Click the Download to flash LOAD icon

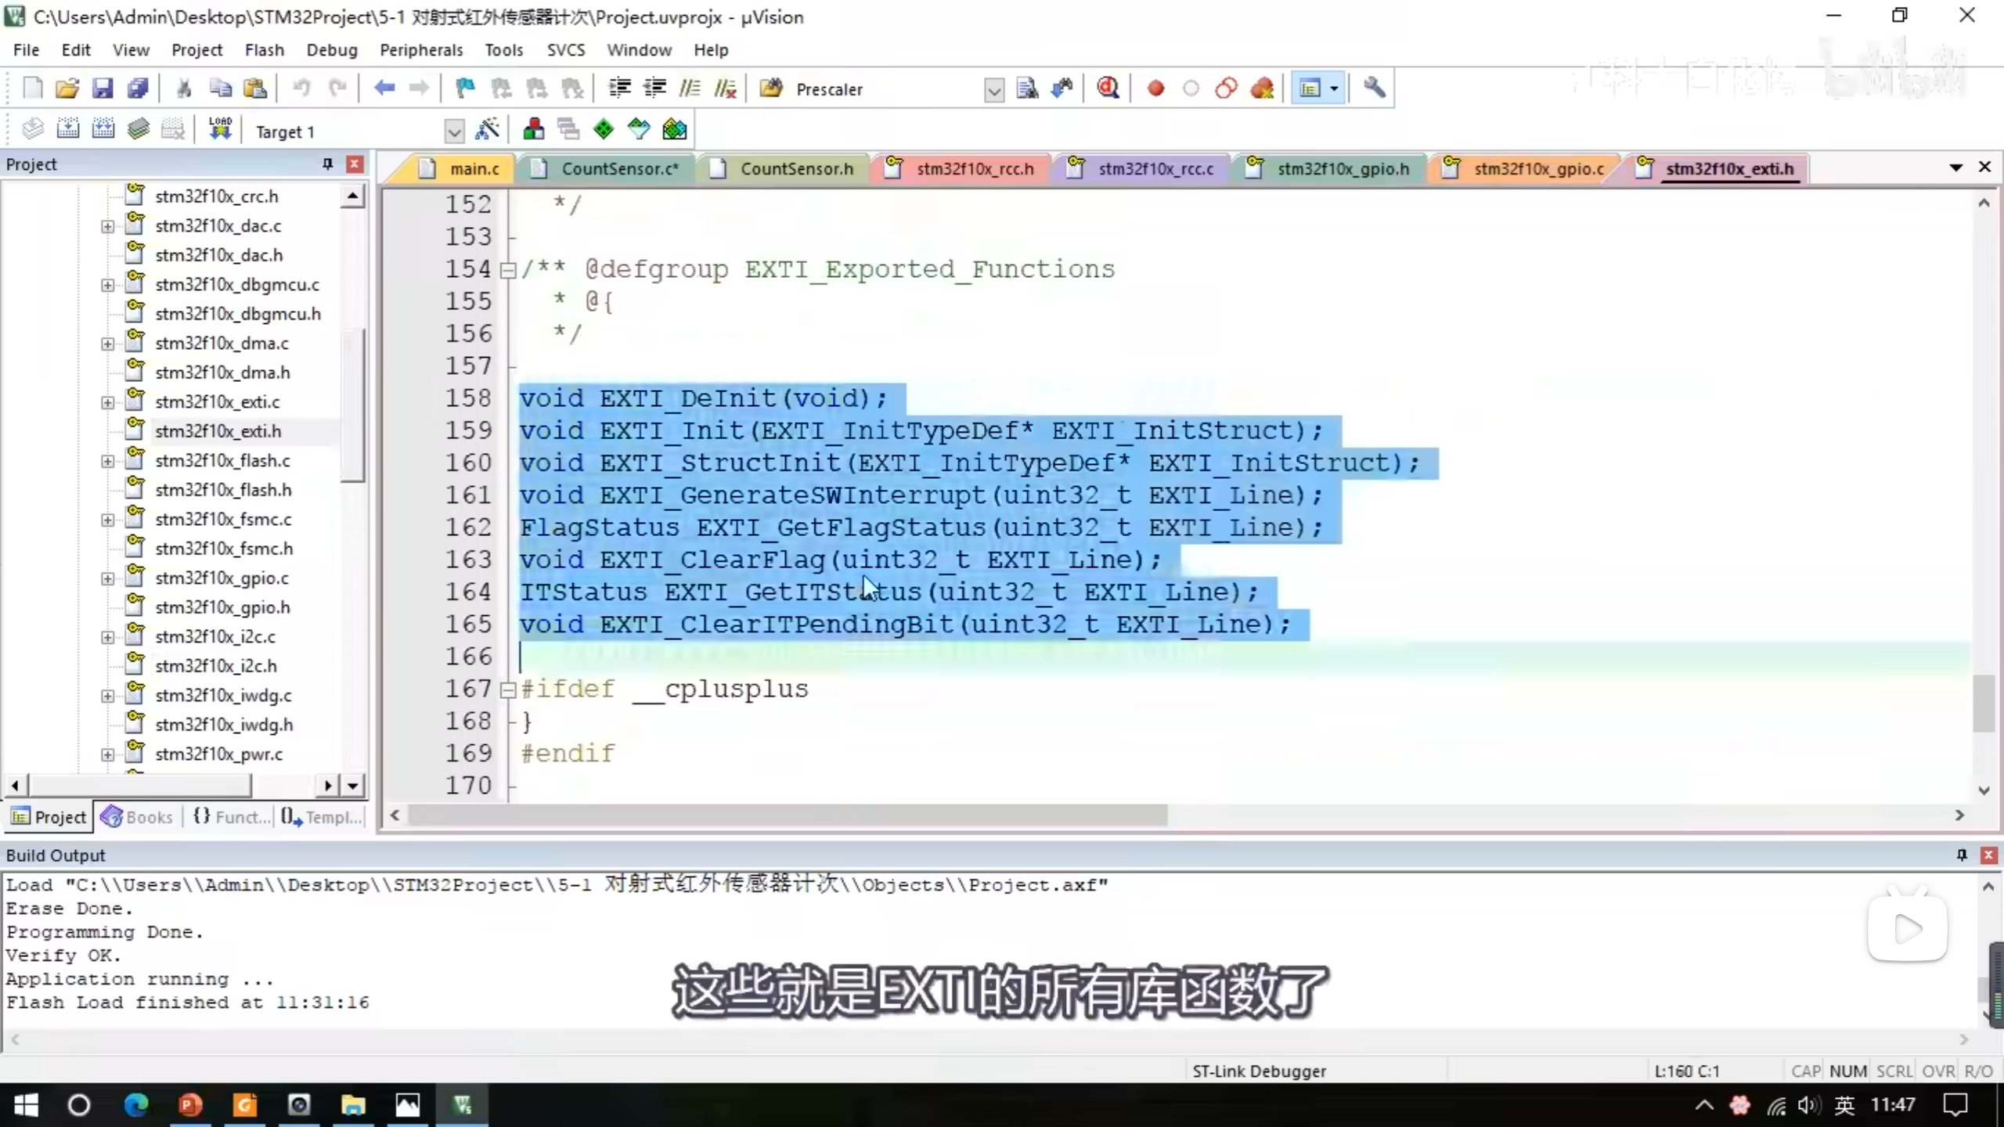pos(220,129)
